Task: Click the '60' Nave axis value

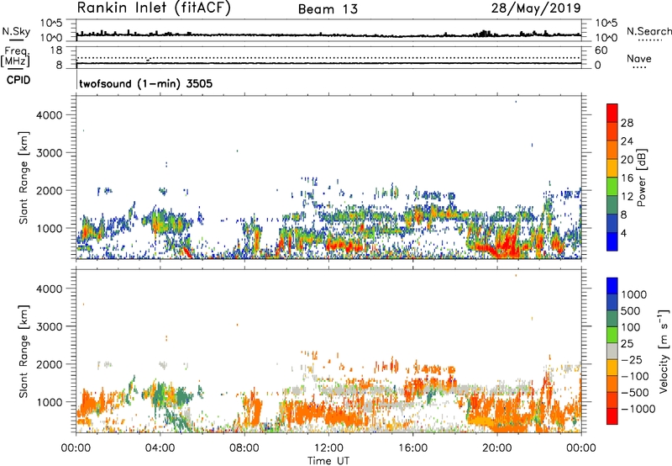Action: (601, 50)
